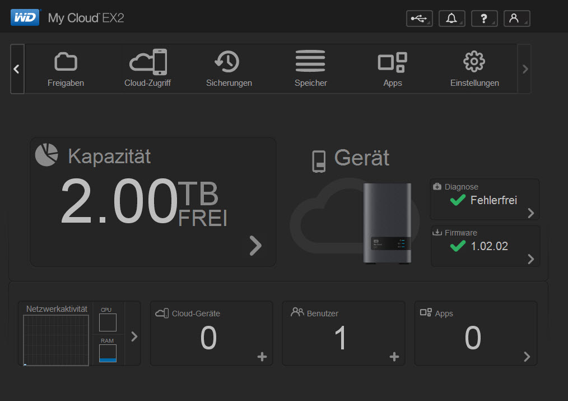Open the Apps navigation item
This screenshot has width=568, height=401.
[392, 68]
